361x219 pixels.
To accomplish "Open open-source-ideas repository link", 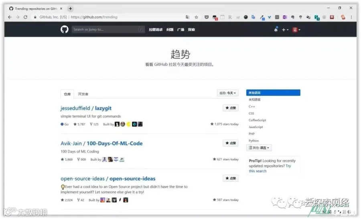I will (x=108, y=179).
